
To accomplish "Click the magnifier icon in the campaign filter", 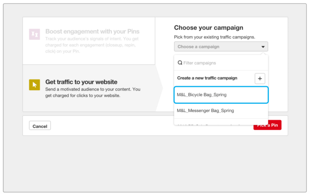I will pyautogui.click(x=180, y=63).
